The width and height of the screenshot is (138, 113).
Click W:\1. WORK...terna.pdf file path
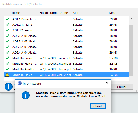coord(56,69)
